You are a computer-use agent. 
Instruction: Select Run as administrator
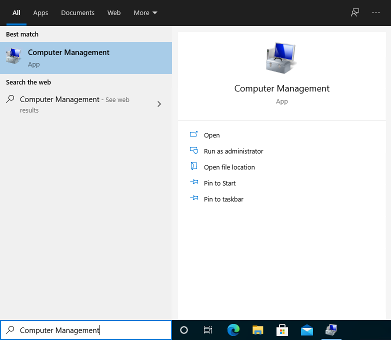[x=233, y=151]
